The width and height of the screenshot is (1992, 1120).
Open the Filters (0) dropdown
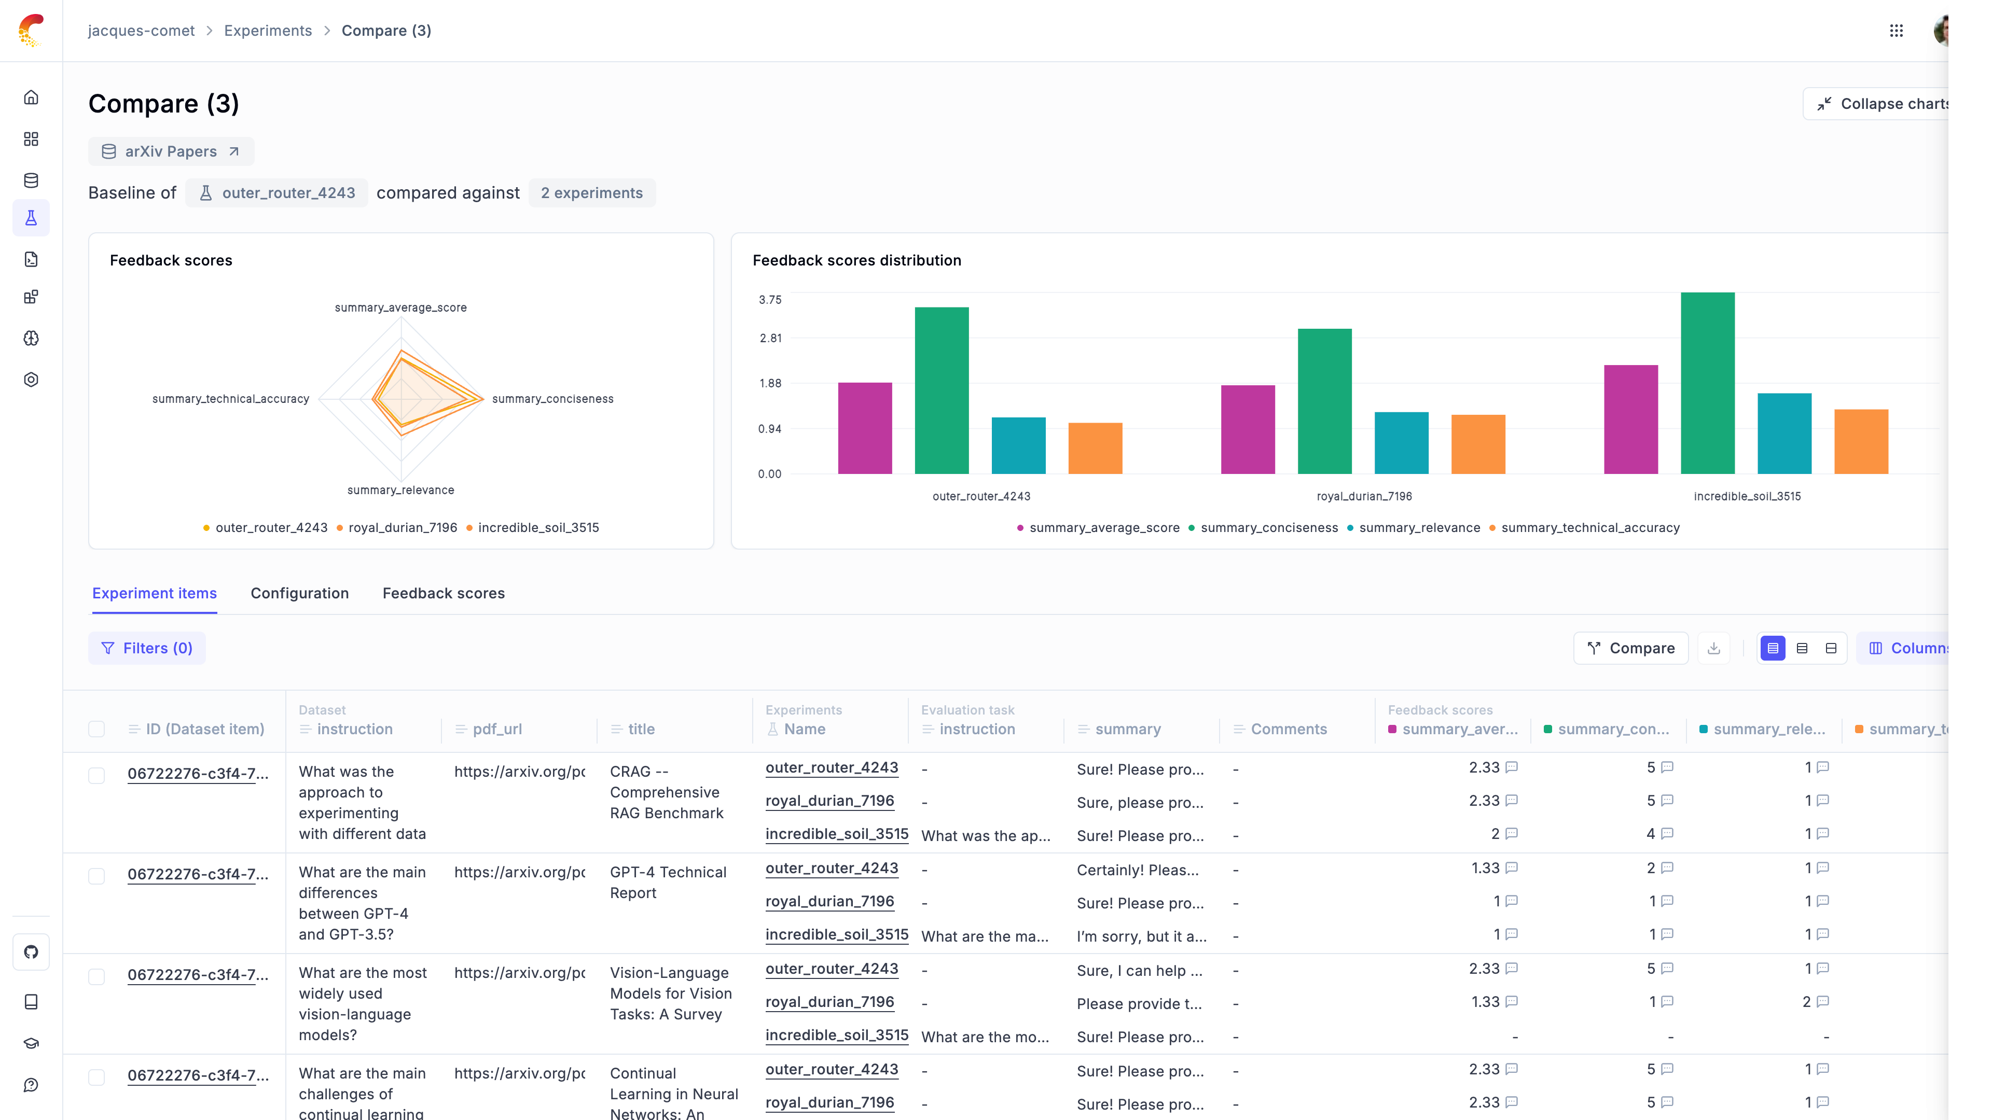coord(147,648)
